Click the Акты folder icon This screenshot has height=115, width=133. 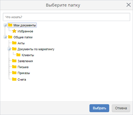14,43
